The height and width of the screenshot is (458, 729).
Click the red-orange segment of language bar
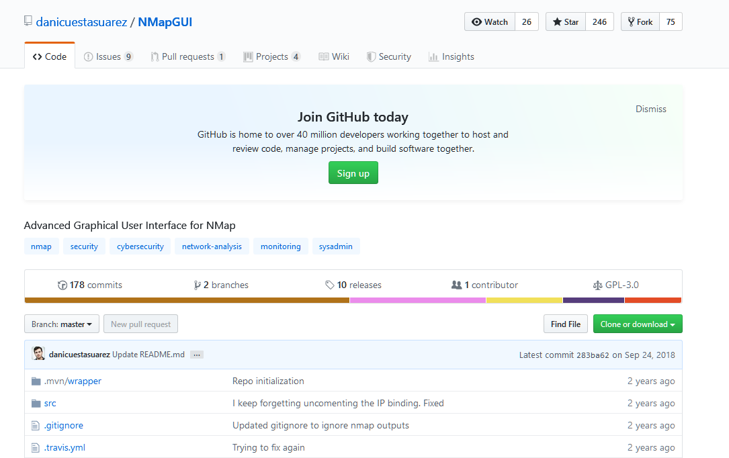pyautogui.click(x=653, y=300)
